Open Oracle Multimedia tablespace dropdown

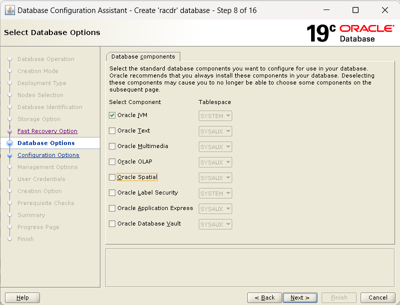pyautogui.click(x=215, y=147)
